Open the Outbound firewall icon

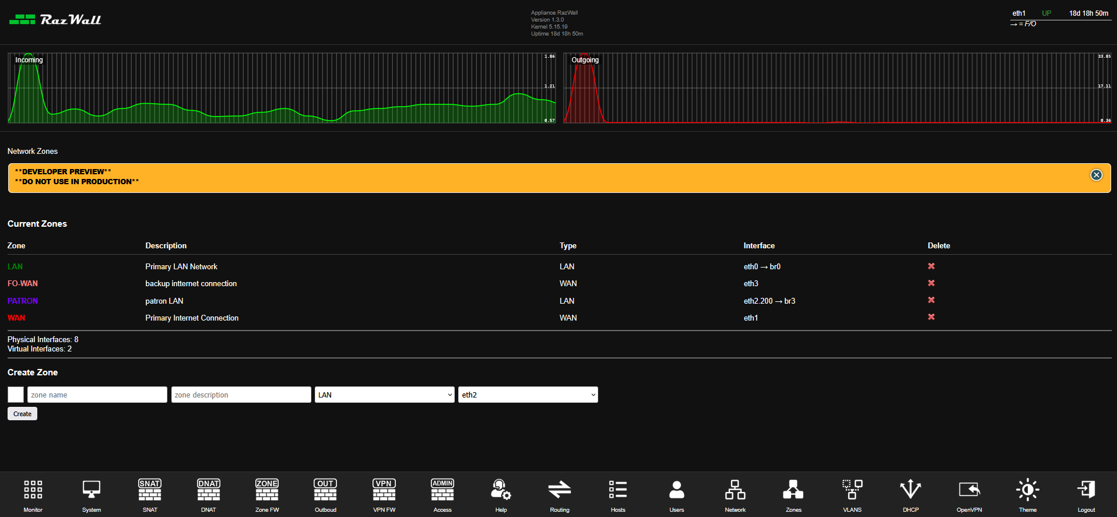325,490
